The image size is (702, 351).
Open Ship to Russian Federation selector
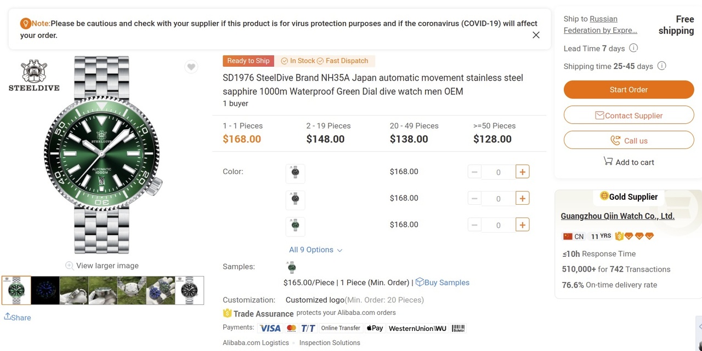click(600, 25)
